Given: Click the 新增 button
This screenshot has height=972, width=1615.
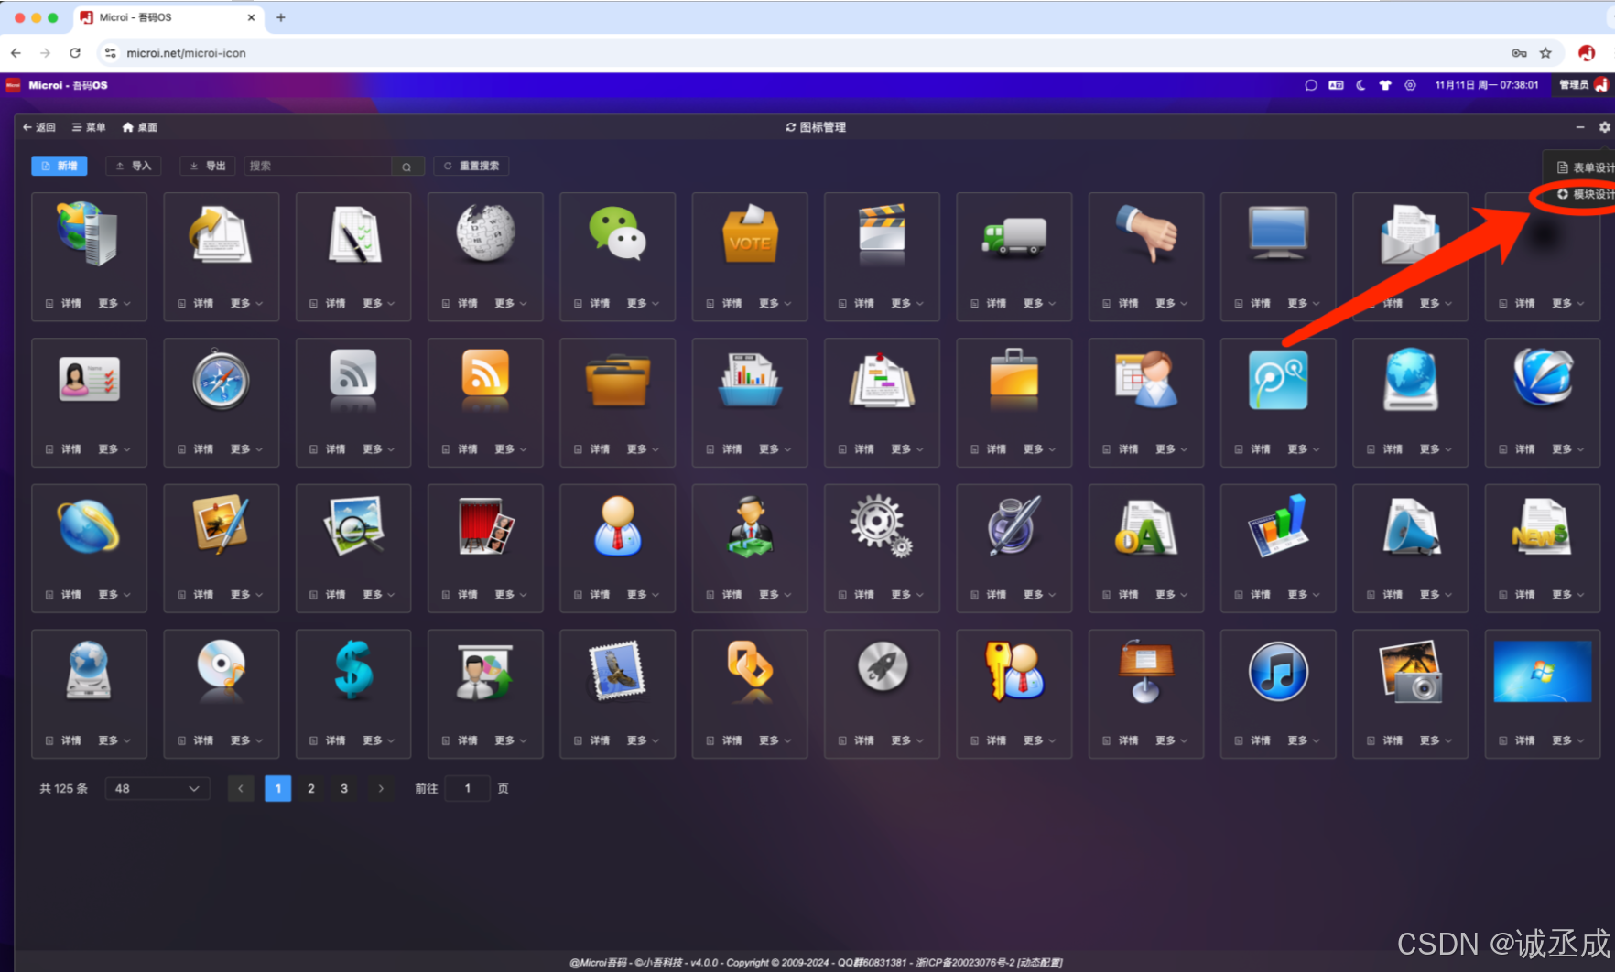Looking at the screenshot, I should point(60,166).
